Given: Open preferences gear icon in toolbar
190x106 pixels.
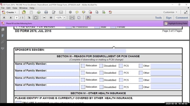Looking at the screenshot, I should click(x=70, y=12).
